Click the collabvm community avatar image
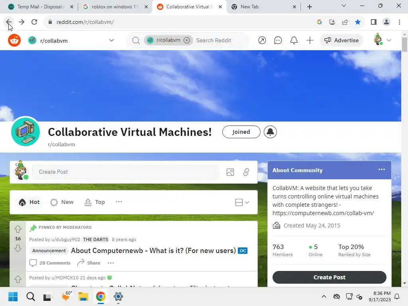This screenshot has height=306, width=408. point(25,131)
